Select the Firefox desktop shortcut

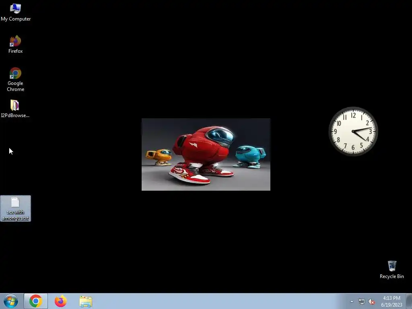pos(16,44)
